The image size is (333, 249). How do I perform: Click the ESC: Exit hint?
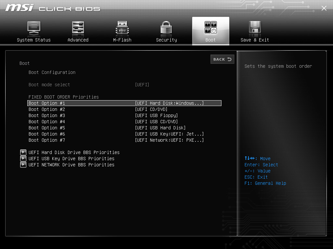256,177
